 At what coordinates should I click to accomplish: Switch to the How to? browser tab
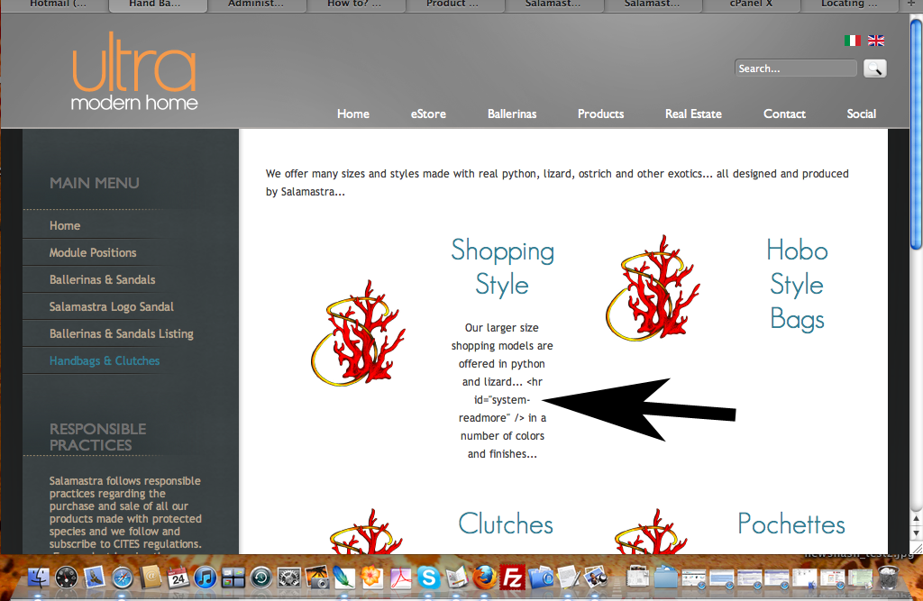coord(355,5)
